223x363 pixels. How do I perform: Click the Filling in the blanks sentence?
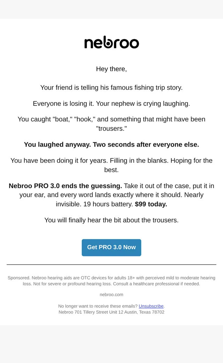139,161
